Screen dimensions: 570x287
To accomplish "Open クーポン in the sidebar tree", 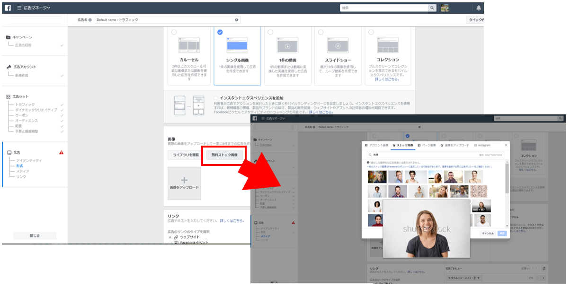I will (22, 115).
